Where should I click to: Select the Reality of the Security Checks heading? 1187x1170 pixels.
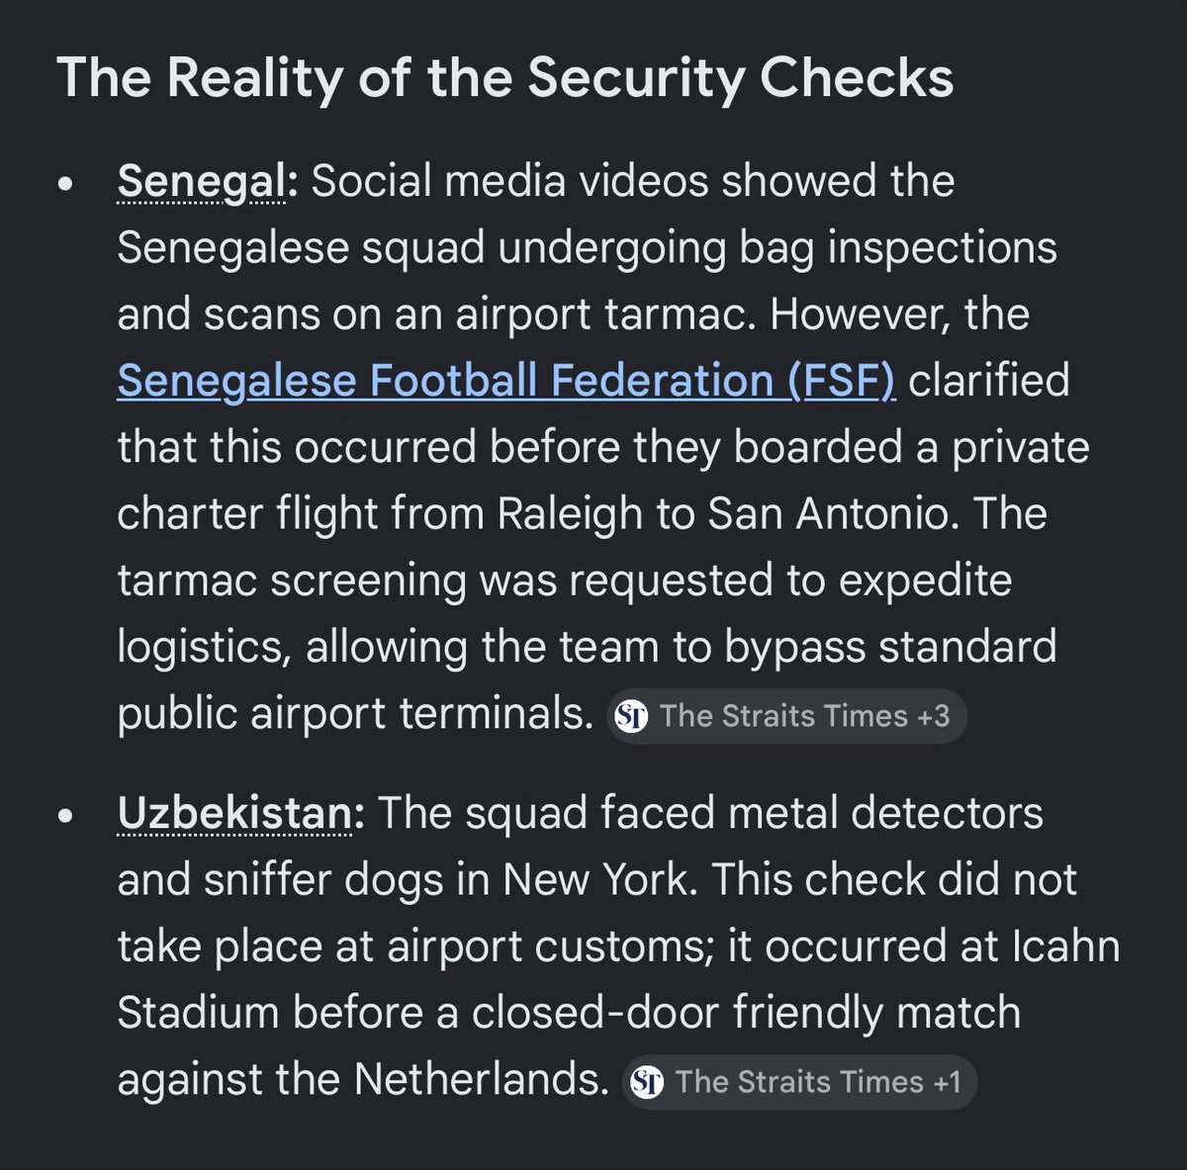coord(505,77)
